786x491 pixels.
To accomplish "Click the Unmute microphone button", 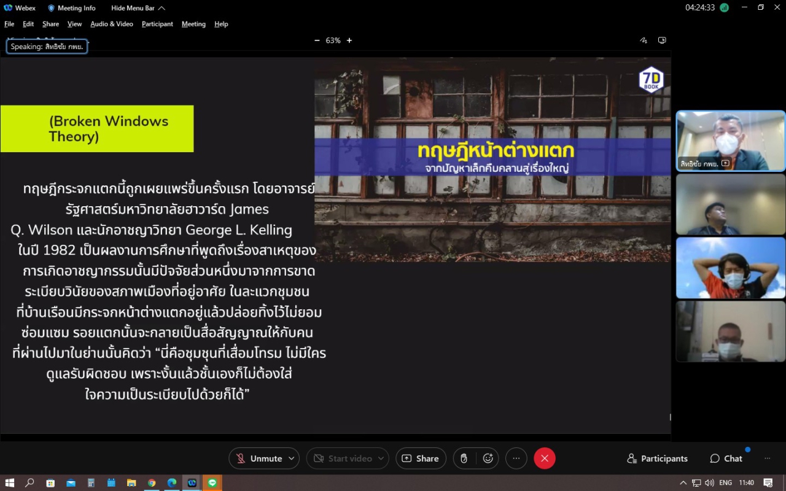I will click(x=259, y=458).
